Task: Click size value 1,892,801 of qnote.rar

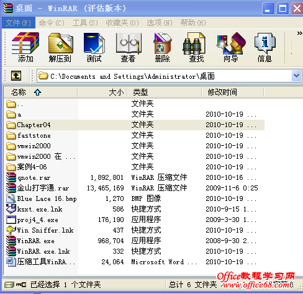Action: coord(107,177)
